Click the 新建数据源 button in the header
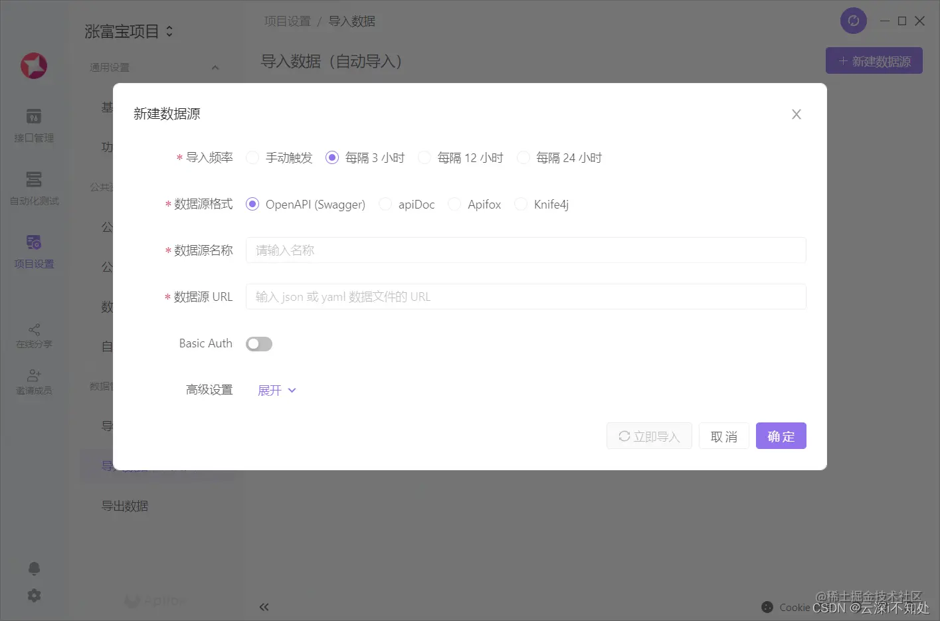The width and height of the screenshot is (940, 621). coord(874,61)
